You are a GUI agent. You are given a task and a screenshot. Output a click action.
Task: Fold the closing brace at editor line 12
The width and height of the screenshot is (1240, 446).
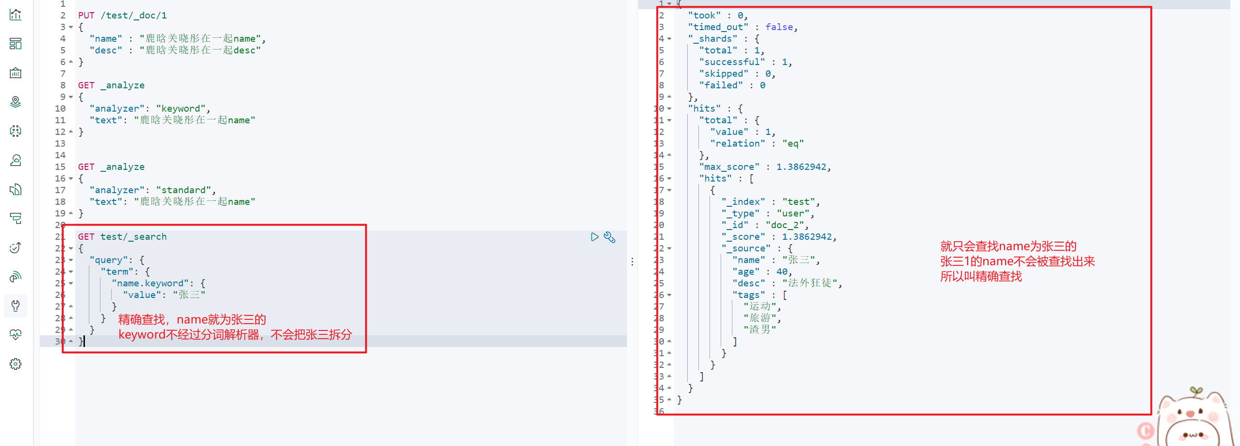pyautogui.click(x=71, y=132)
